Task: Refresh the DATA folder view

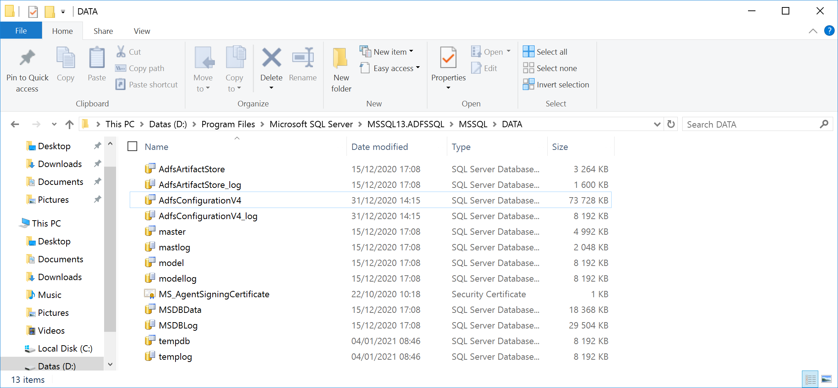Action: [x=671, y=124]
